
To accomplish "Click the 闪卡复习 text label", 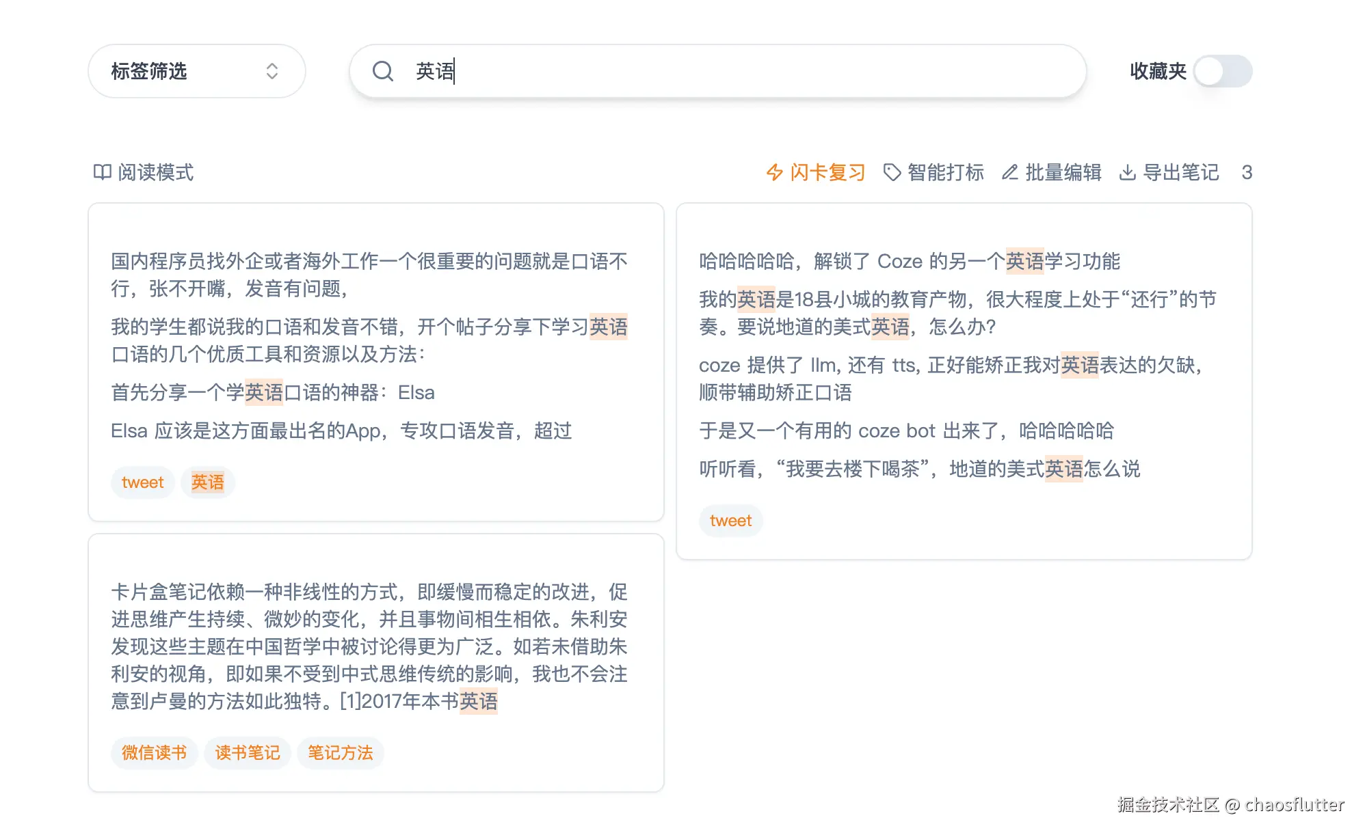I will tap(827, 172).
